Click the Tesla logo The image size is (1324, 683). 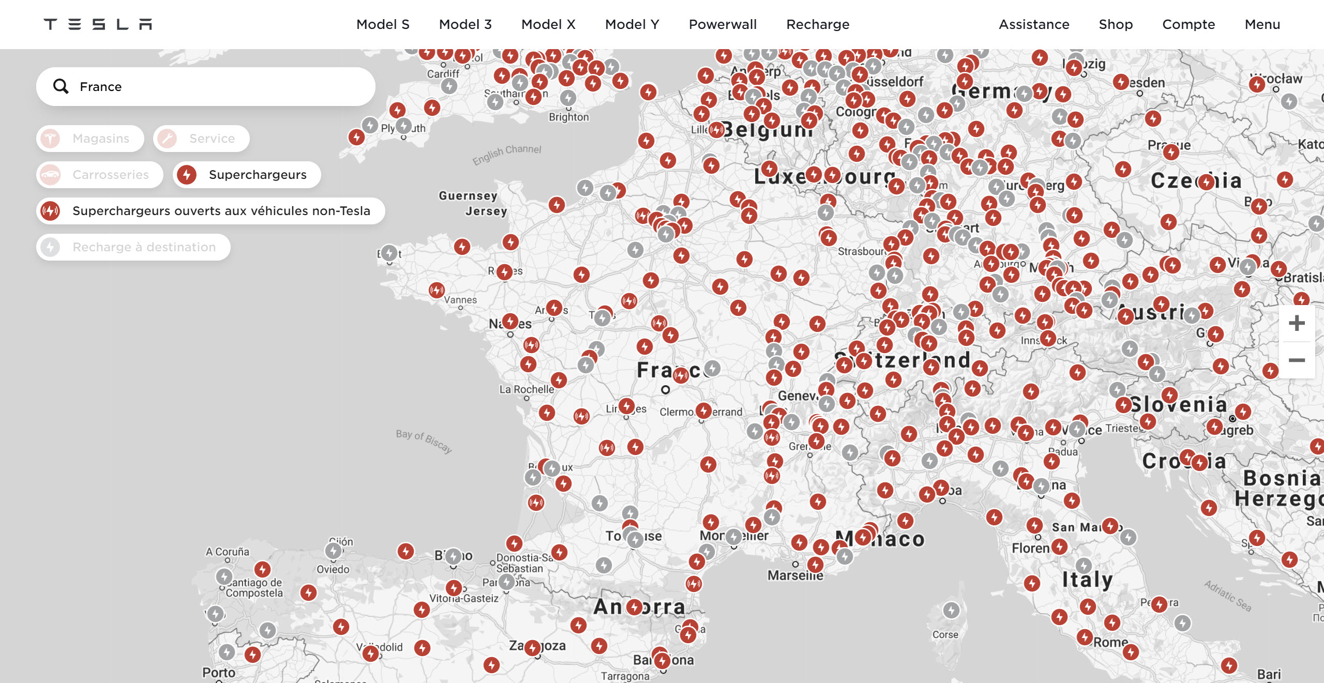(x=98, y=24)
